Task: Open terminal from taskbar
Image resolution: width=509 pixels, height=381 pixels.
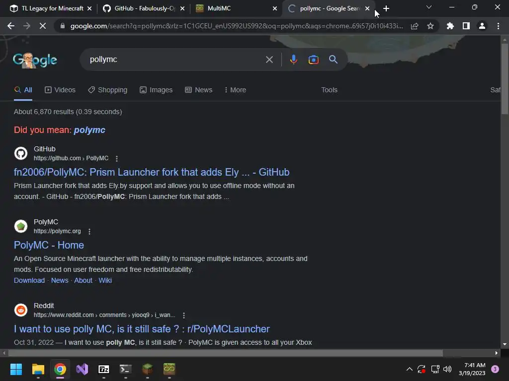Action: (126, 369)
